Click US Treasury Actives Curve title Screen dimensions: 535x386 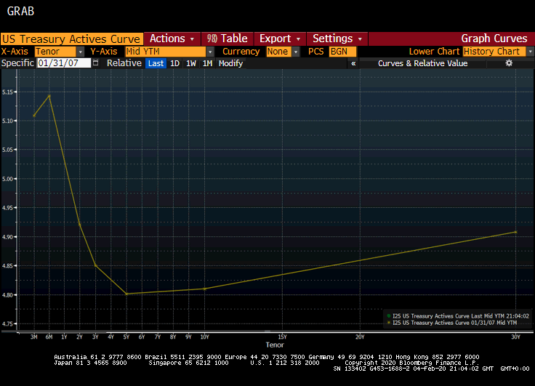[72, 39]
